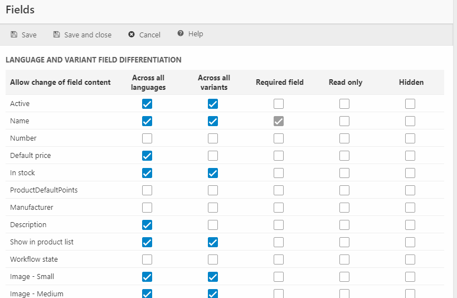Viewport: 457px width, 298px height.
Task: Hide the Name field
Action: point(410,121)
